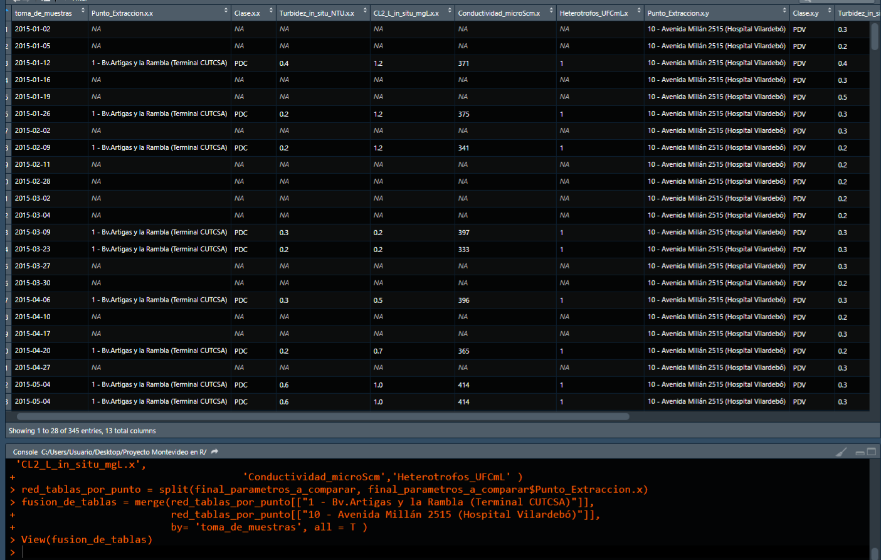Click the date cell '2015-04-27'
The image size is (881, 560).
[x=33, y=367]
